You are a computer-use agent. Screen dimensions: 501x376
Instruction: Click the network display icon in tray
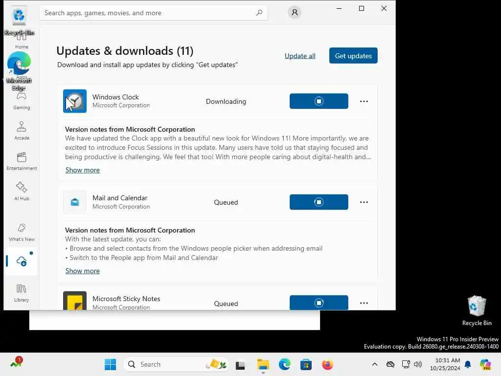[406, 364]
